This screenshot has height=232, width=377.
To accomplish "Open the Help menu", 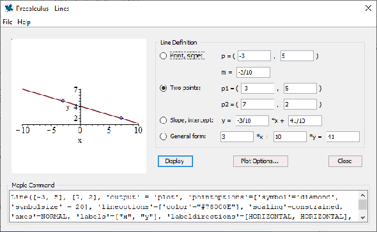I will (24, 22).
